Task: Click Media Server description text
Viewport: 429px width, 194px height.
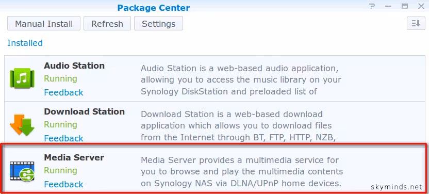Action: click(242, 172)
